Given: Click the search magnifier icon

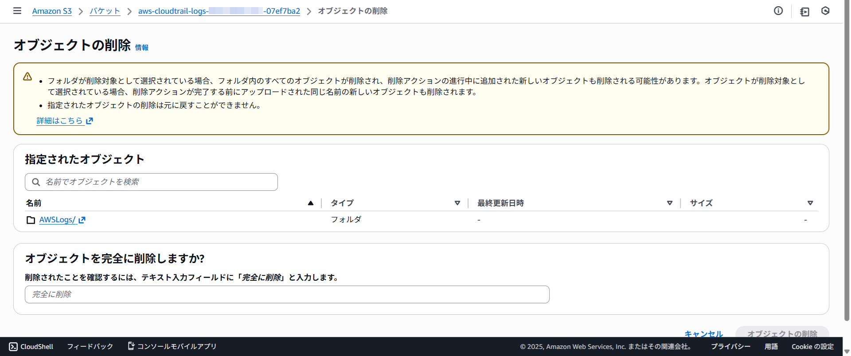Looking at the screenshot, I should click(x=36, y=182).
